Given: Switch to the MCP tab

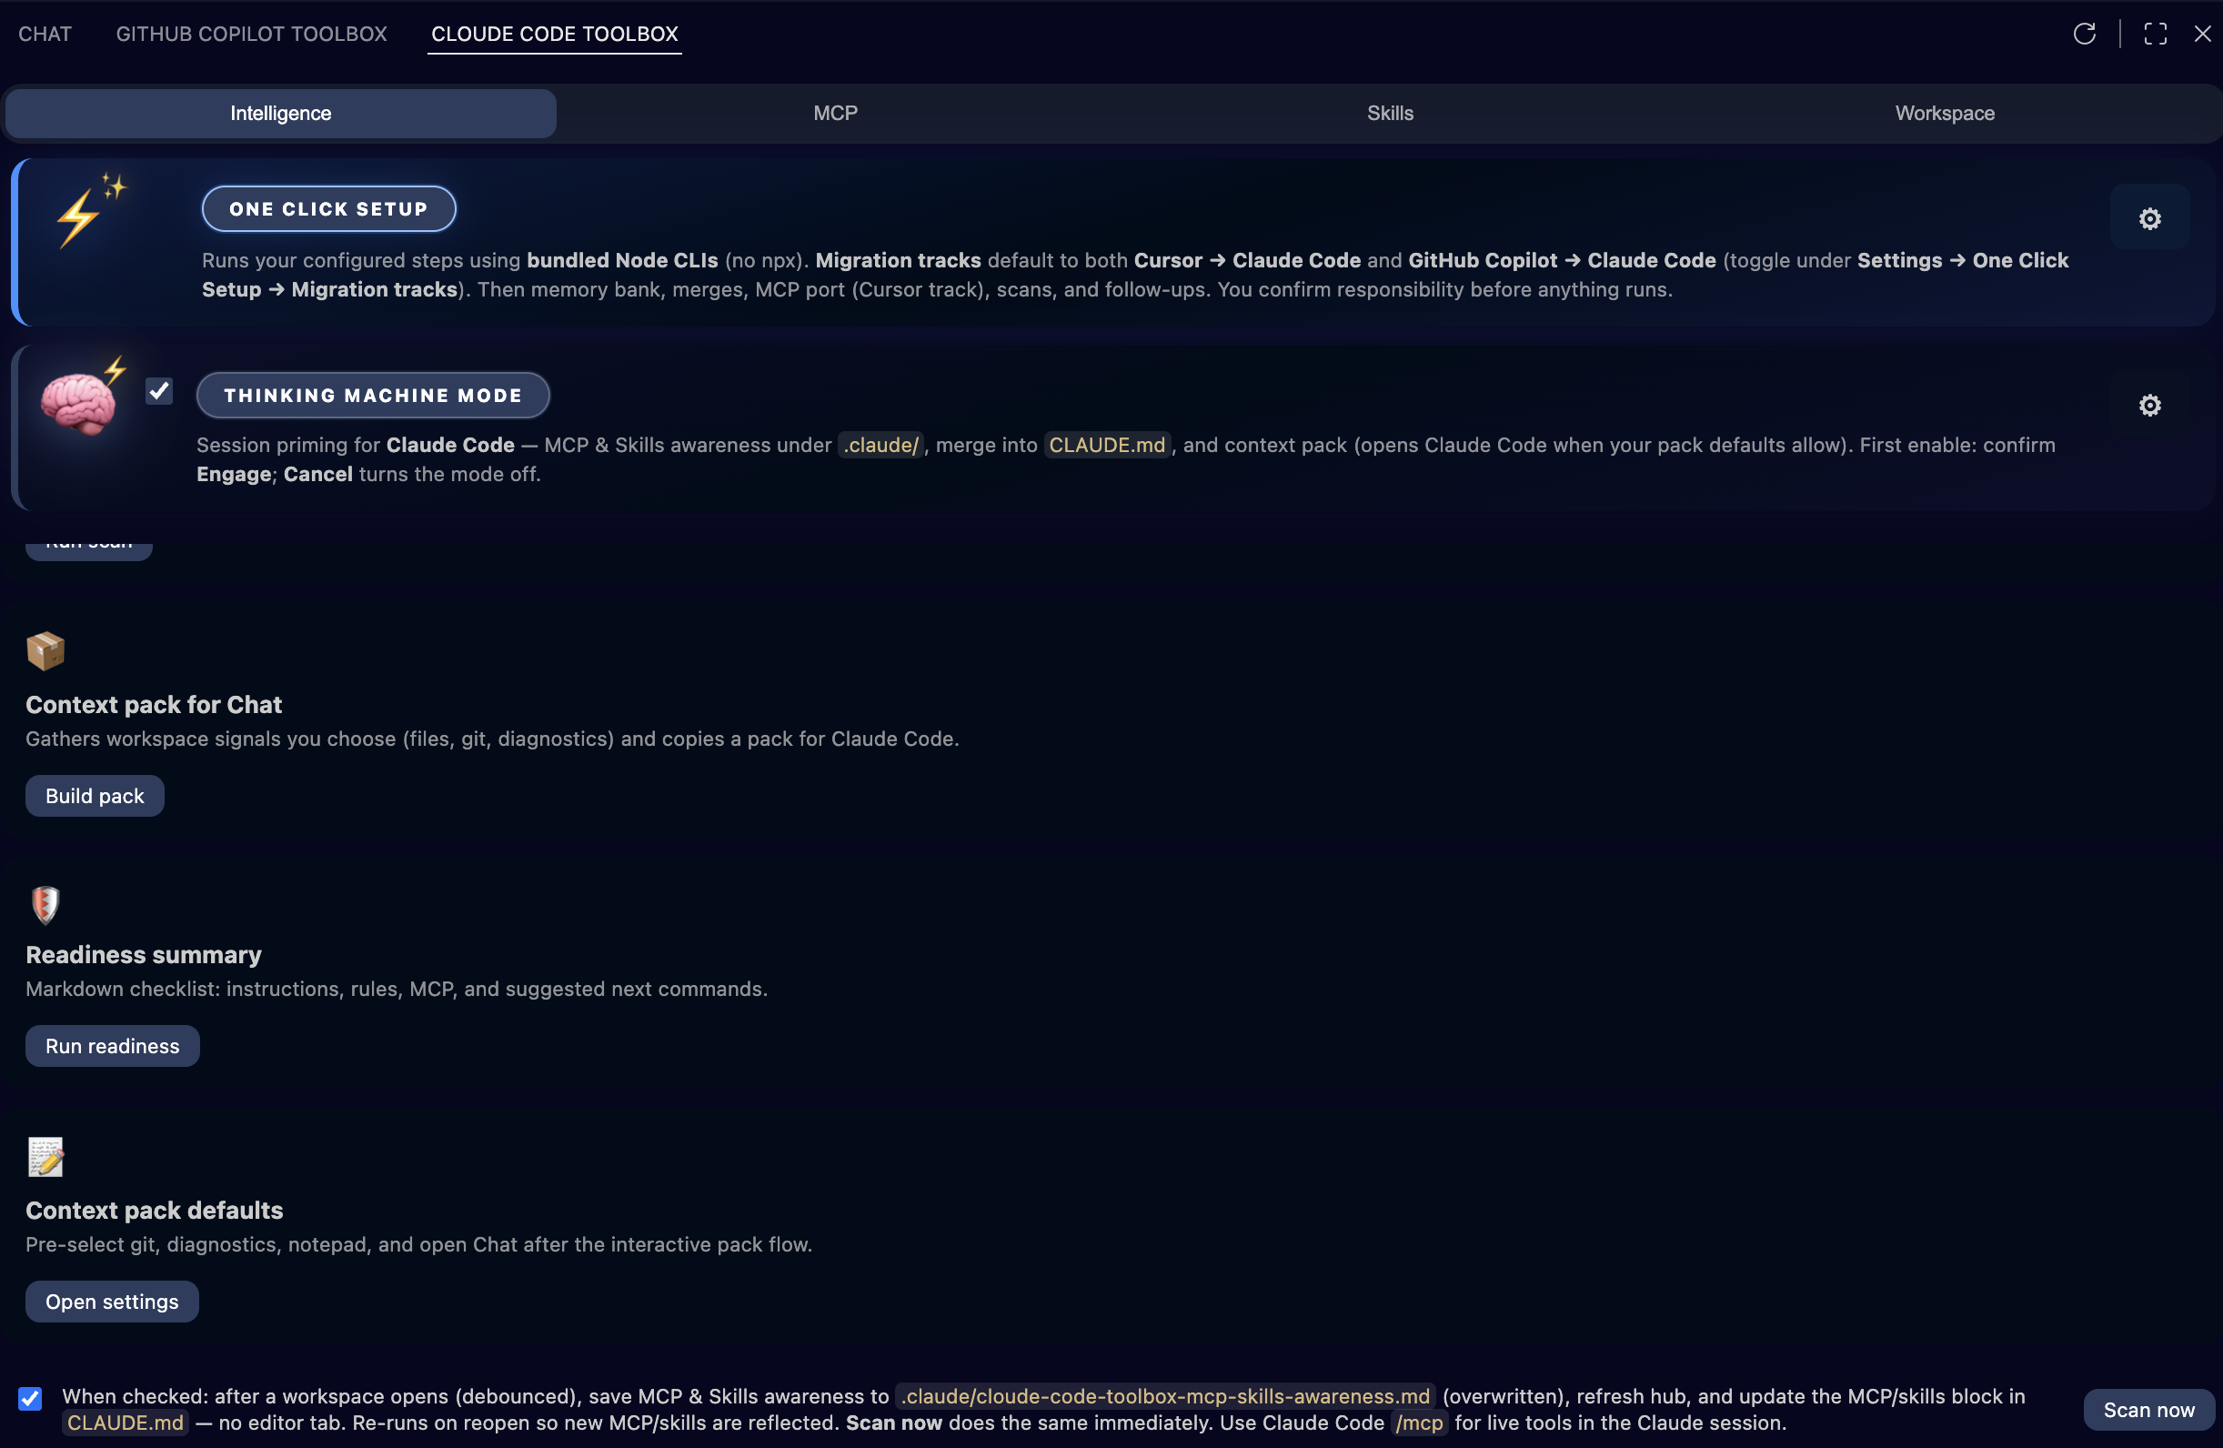Looking at the screenshot, I should pos(834,113).
